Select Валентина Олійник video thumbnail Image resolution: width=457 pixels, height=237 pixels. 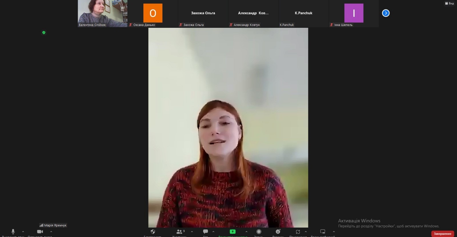pyautogui.click(x=103, y=13)
